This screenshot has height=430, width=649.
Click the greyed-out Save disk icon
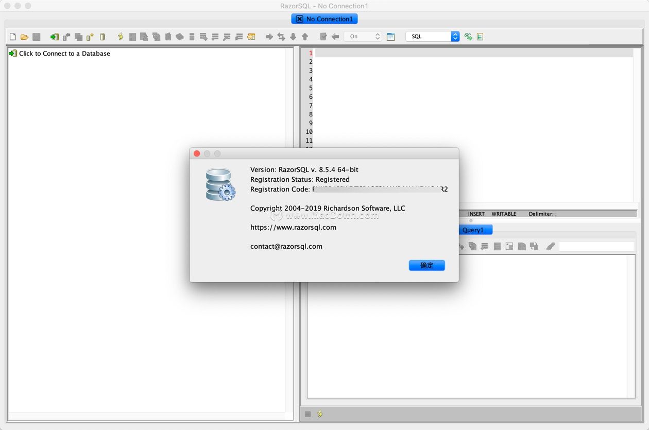37,37
